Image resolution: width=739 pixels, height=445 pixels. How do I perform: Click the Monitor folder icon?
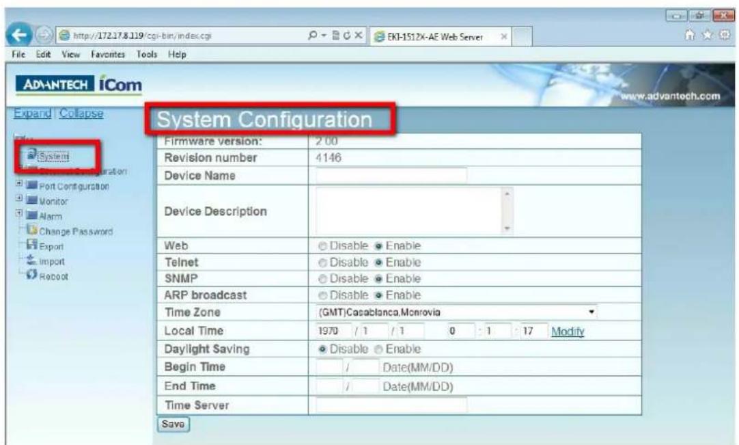[x=31, y=200]
